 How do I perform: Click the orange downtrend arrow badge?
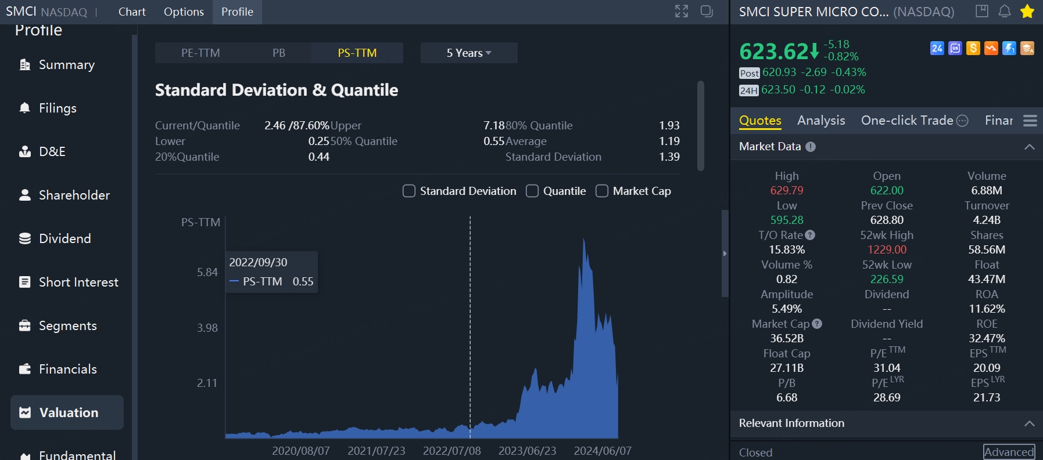[991, 48]
